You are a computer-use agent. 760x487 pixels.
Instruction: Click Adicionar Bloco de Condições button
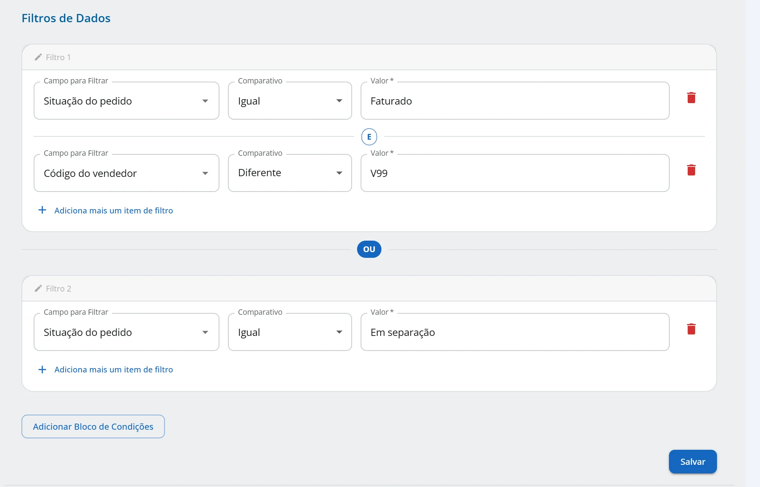coord(93,426)
